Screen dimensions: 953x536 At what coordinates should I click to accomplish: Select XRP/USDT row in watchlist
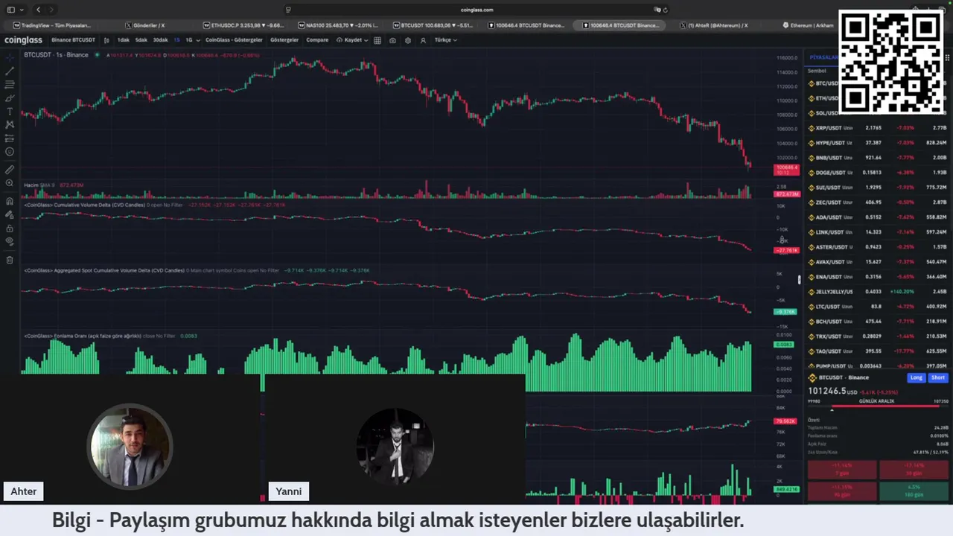(878, 128)
